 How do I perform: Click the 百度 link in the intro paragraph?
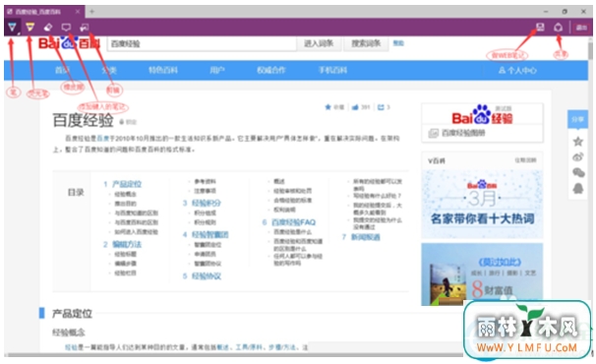coord(103,139)
